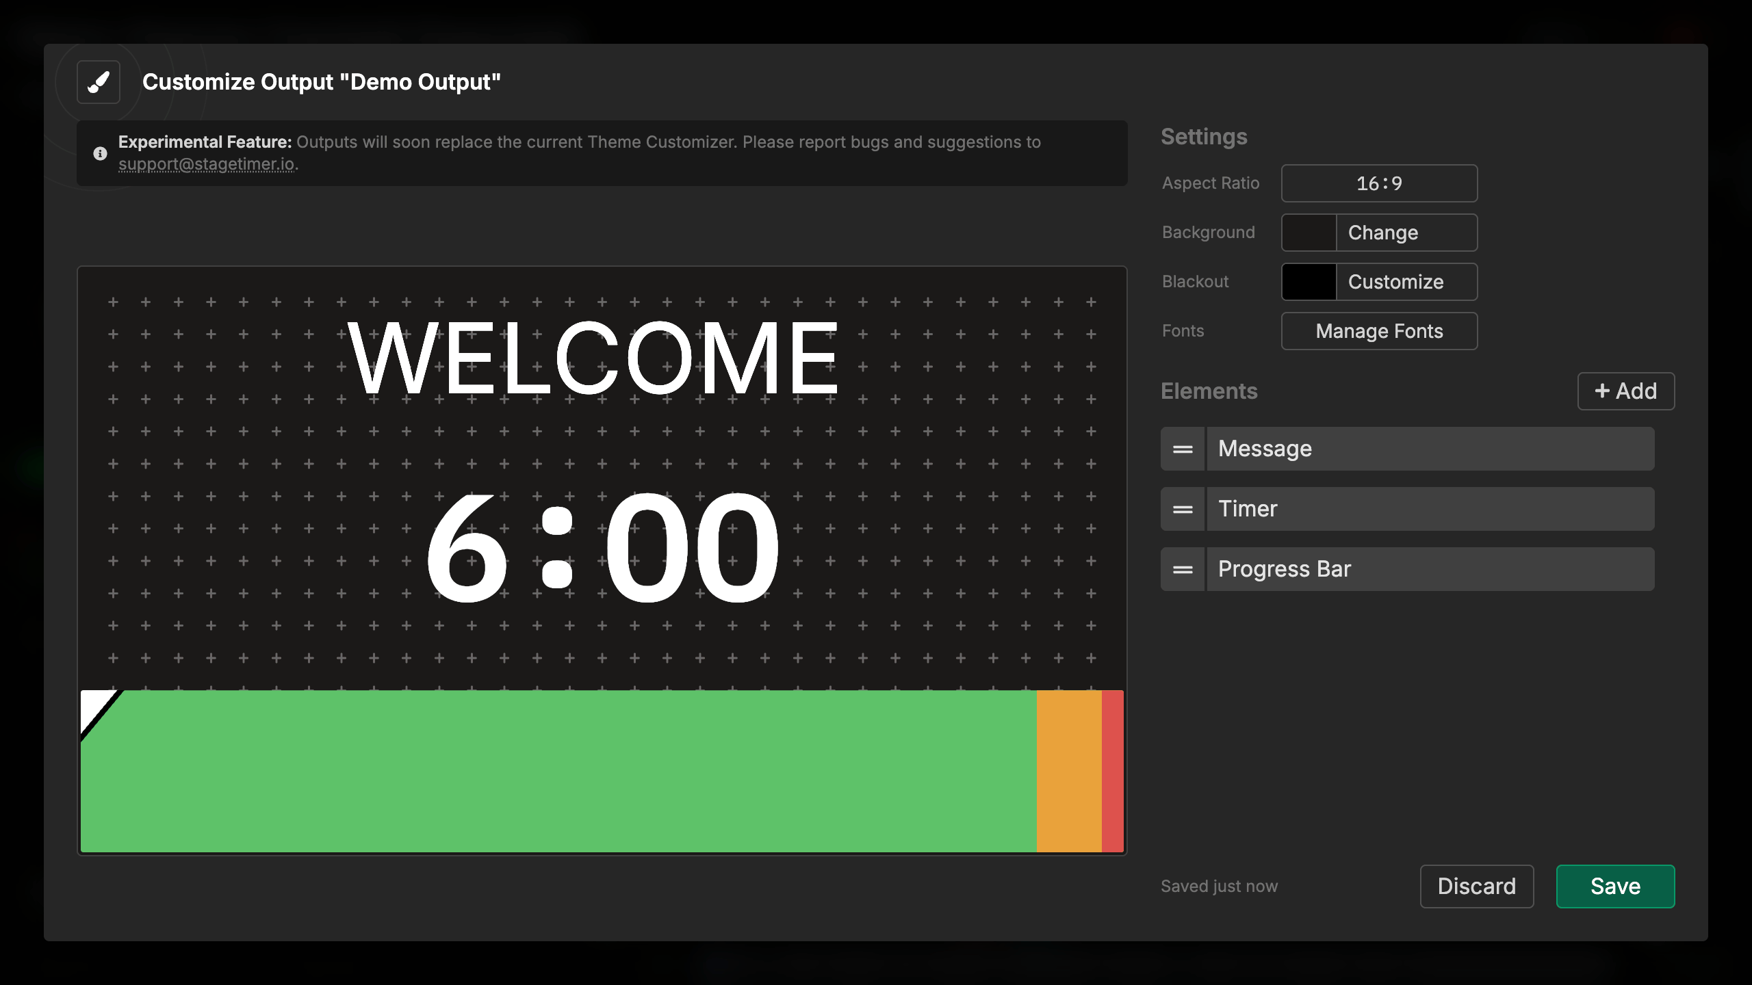Image resolution: width=1752 pixels, height=985 pixels.
Task: Click the info icon in the experimental feature notice
Action: pos(100,153)
